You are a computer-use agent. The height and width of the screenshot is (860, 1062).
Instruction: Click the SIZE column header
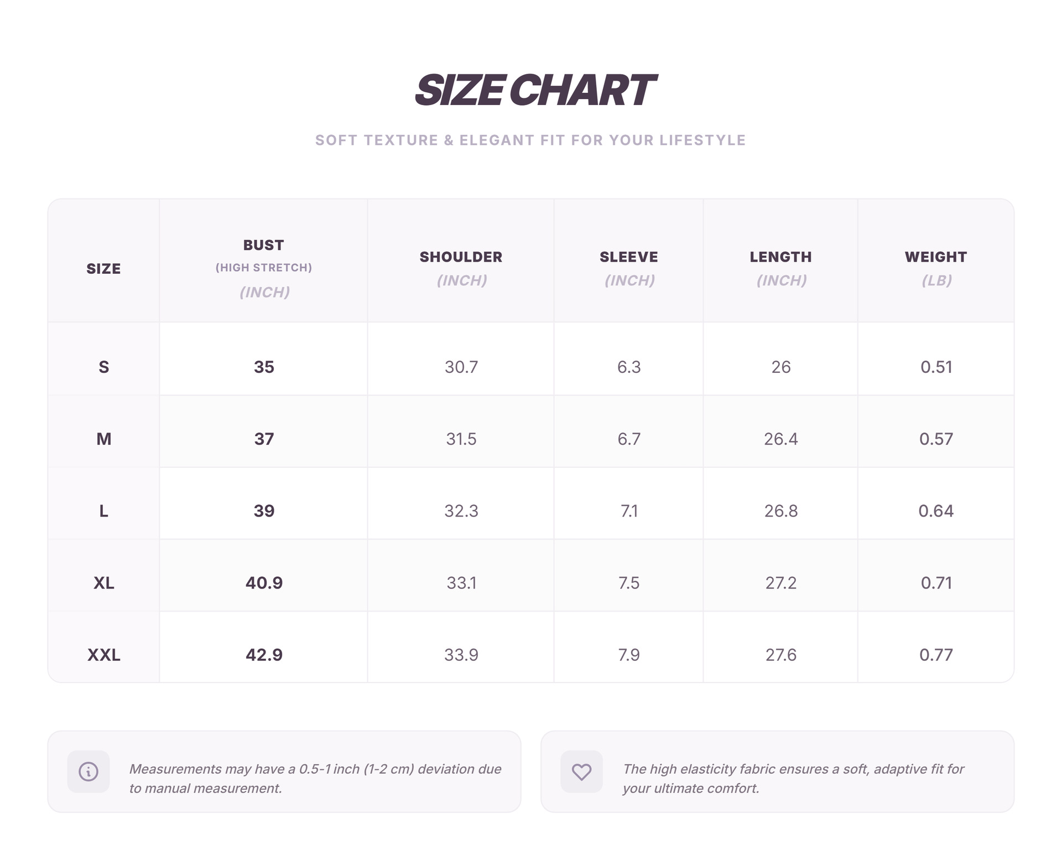[x=103, y=269]
